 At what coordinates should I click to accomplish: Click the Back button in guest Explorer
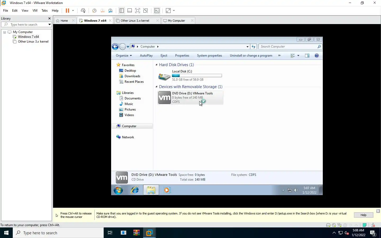click(x=115, y=47)
